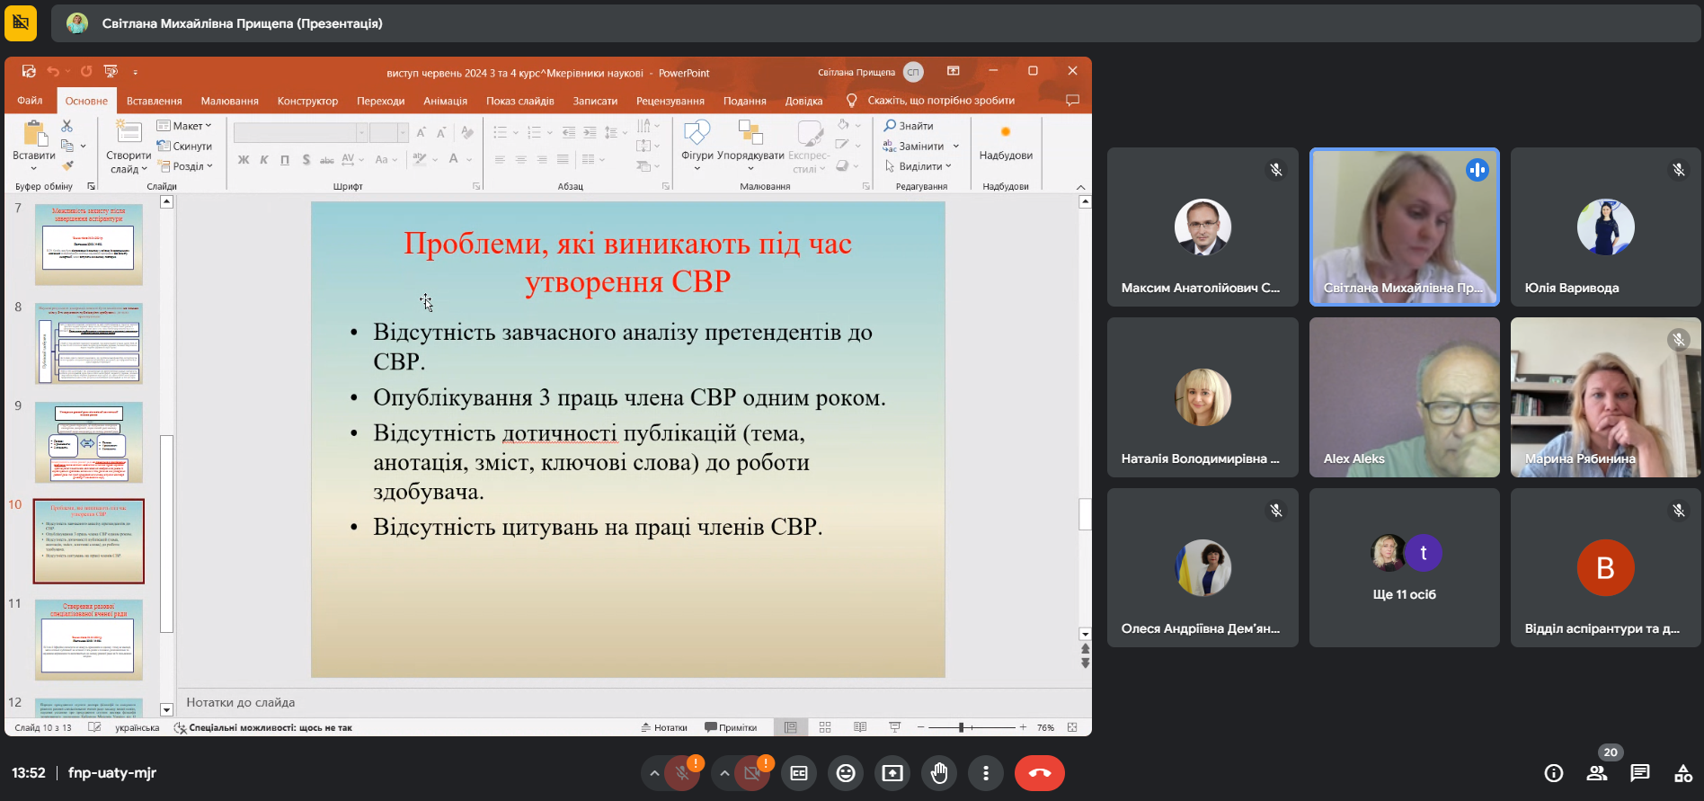Viewport: 1704px width, 801px height.
Task: Open the Анімація ribbon tab
Action: click(445, 101)
